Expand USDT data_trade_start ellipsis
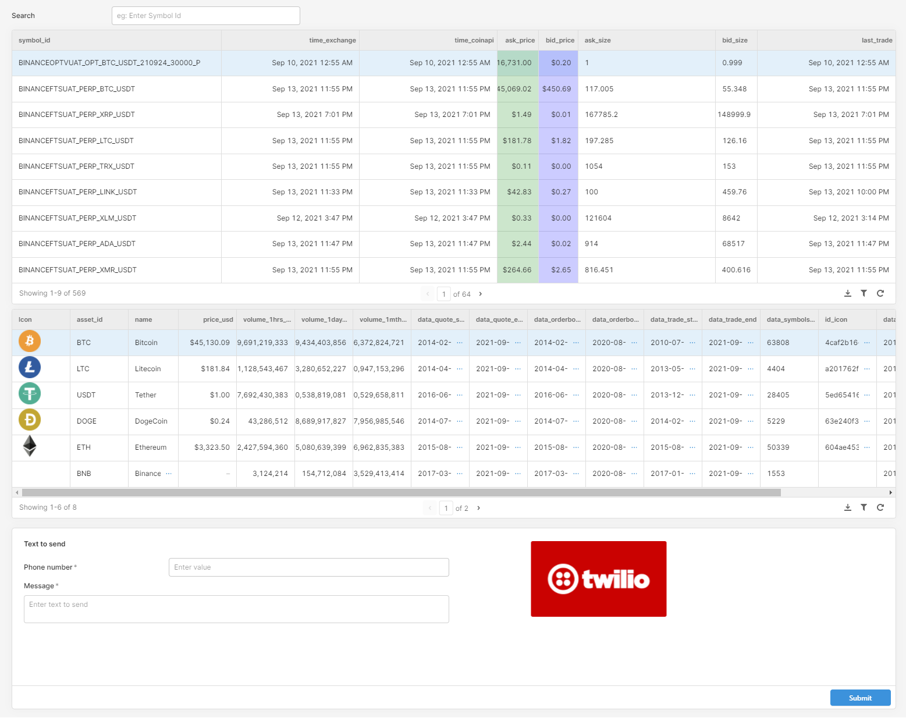 tap(692, 395)
